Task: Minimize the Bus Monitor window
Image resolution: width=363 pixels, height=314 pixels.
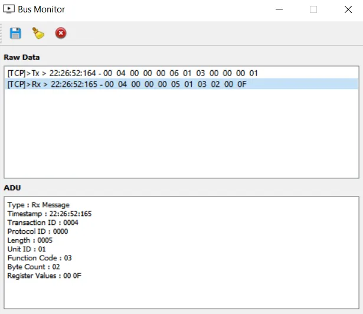Action: [280, 9]
